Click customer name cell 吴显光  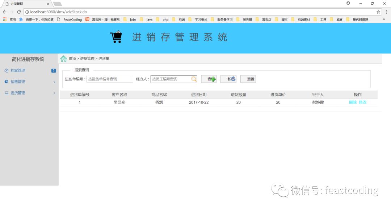pos(119,103)
